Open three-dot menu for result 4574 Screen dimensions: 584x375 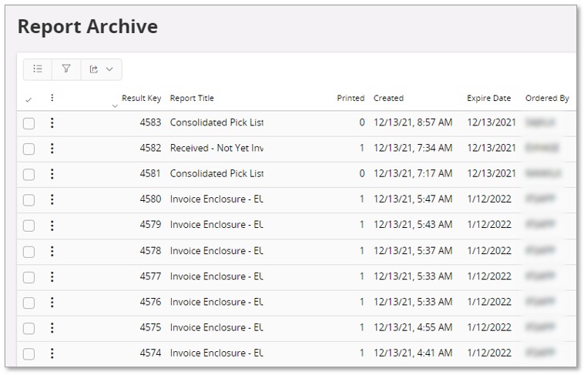coord(52,353)
